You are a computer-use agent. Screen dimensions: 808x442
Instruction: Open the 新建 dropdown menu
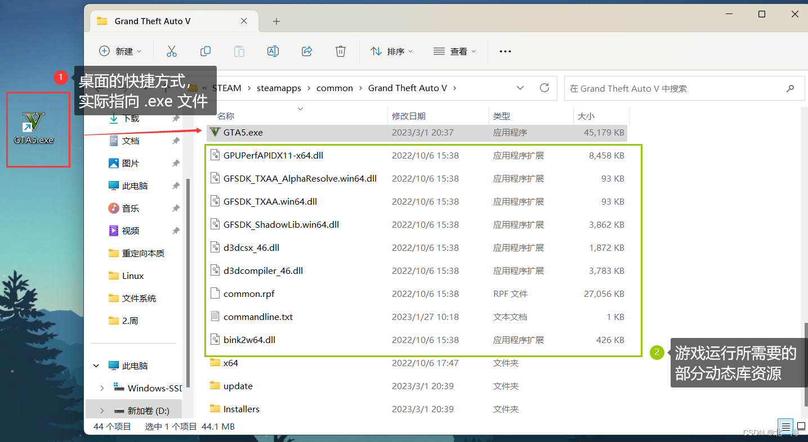[x=120, y=51]
